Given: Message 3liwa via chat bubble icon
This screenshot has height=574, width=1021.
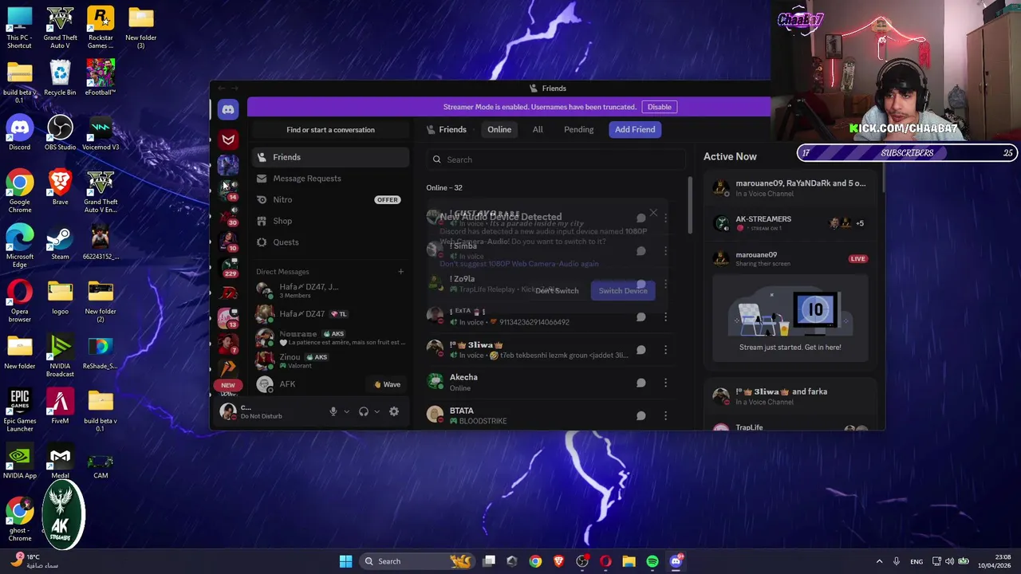Looking at the screenshot, I should [641, 350].
